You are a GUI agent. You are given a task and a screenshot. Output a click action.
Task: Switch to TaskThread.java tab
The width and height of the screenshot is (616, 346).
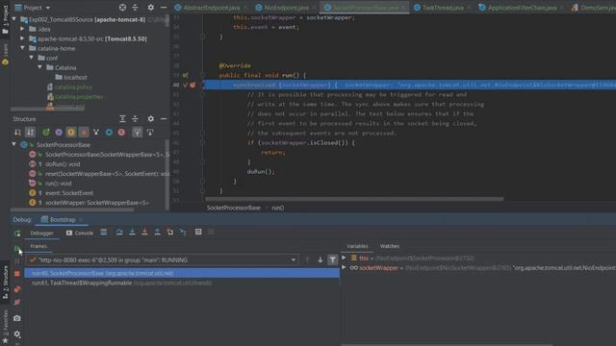[443, 8]
